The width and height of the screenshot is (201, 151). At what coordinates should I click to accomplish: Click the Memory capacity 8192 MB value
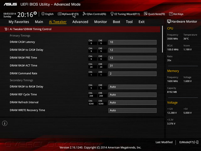172,92
